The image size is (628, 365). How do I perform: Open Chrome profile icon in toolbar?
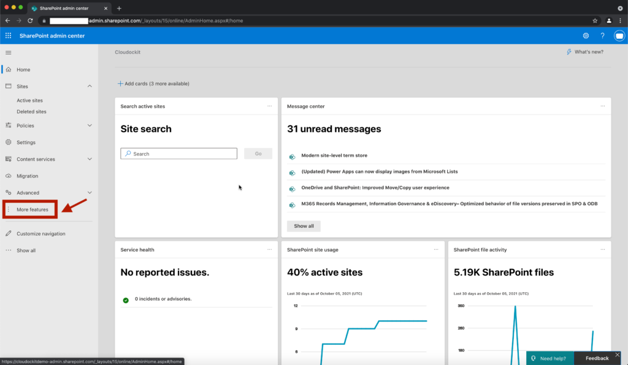[609, 21]
